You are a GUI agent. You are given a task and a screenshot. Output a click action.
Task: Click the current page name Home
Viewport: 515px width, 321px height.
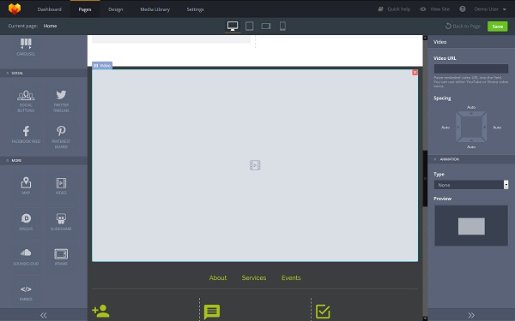[x=50, y=26]
